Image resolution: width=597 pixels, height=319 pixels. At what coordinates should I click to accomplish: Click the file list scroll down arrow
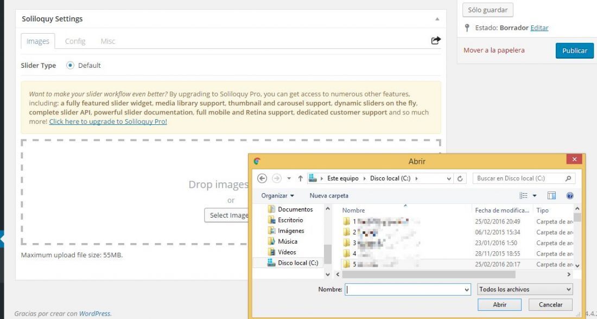tap(577, 265)
